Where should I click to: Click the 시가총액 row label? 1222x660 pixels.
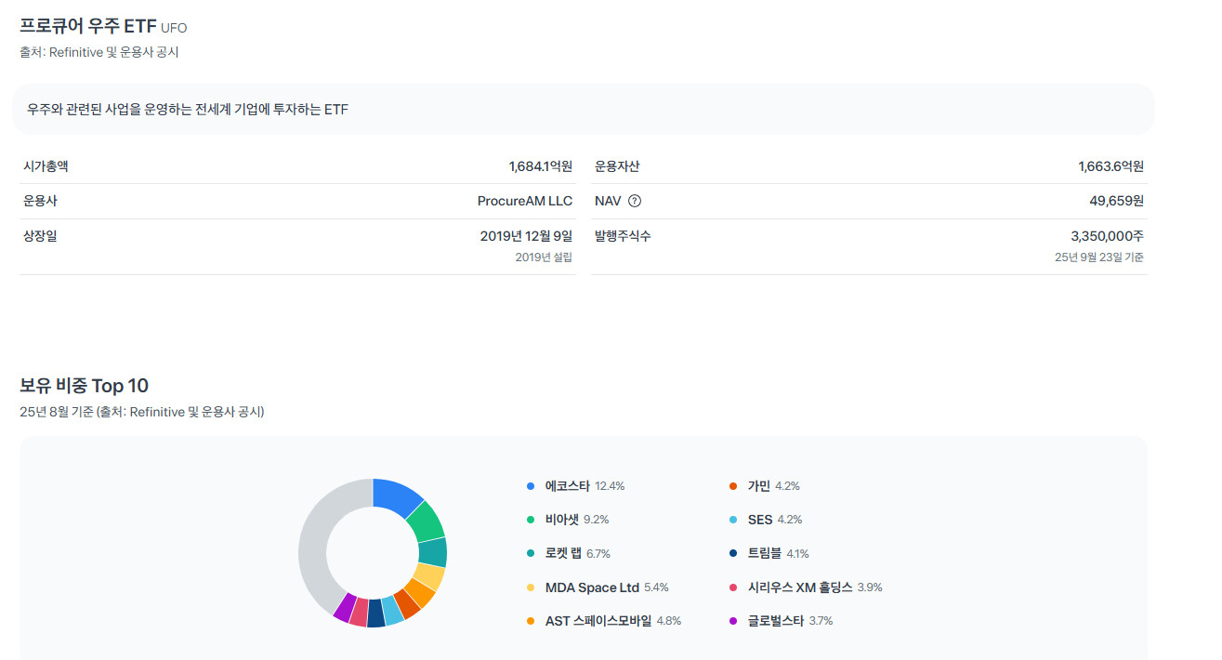(46, 166)
